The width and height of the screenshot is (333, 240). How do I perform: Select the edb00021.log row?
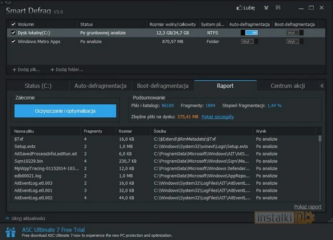coord(165,176)
